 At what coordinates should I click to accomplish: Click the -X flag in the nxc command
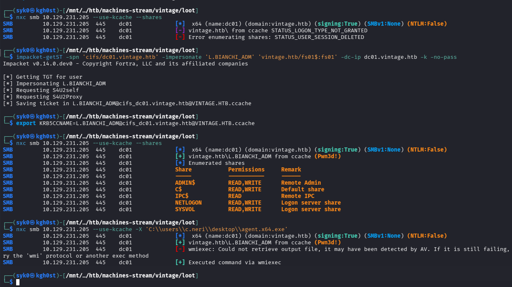pos(139,229)
